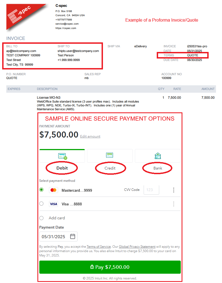Viewport: 222px width, 283px height.
Task: Click the Edit amount link
Action: [x=90, y=136]
